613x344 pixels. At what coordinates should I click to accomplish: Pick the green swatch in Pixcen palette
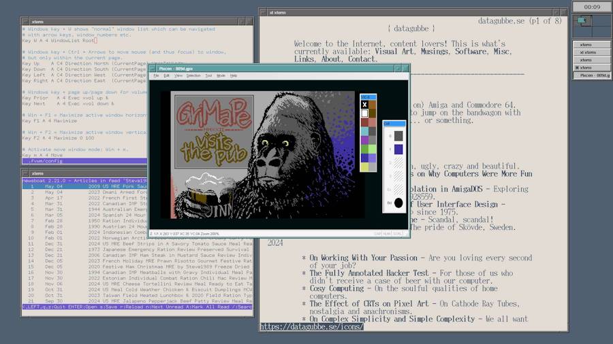pos(364,149)
